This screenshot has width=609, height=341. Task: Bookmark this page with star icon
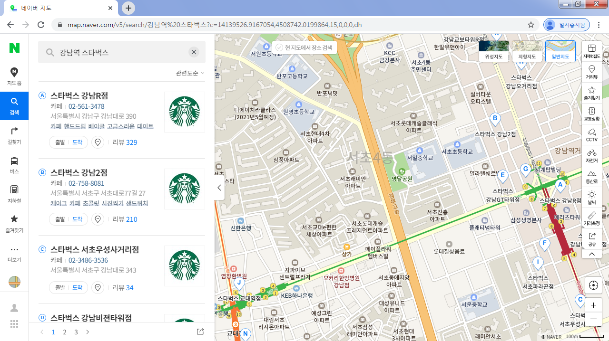pyautogui.click(x=531, y=25)
